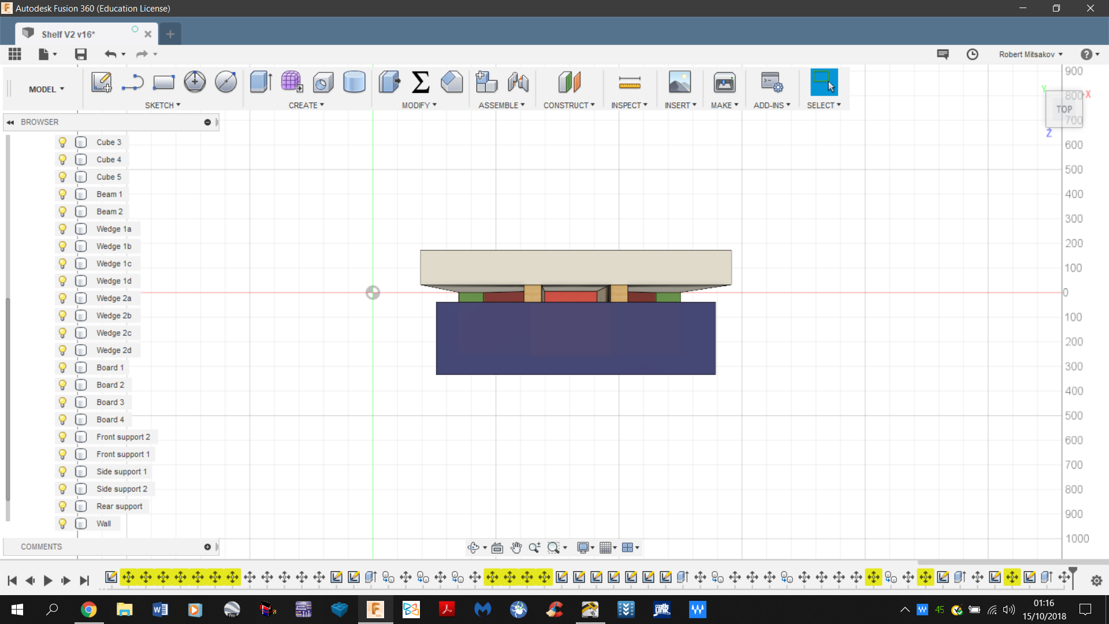Expand the CONSTRUCT dropdown menu
Image resolution: width=1109 pixels, height=624 pixels.
coord(569,105)
